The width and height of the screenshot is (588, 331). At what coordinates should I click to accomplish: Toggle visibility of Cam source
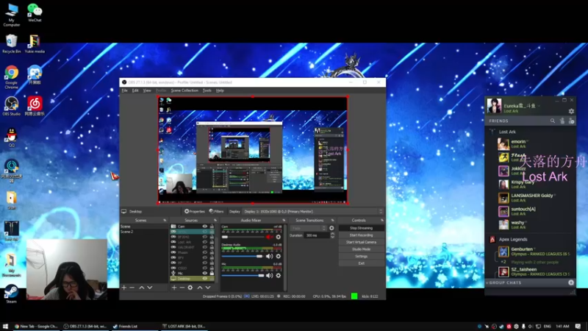pos(205,227)
